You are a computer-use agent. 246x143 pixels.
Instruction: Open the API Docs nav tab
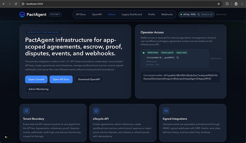(x=81, y=14)
